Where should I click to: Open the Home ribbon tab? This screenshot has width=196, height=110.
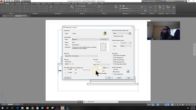pos(7,3)
